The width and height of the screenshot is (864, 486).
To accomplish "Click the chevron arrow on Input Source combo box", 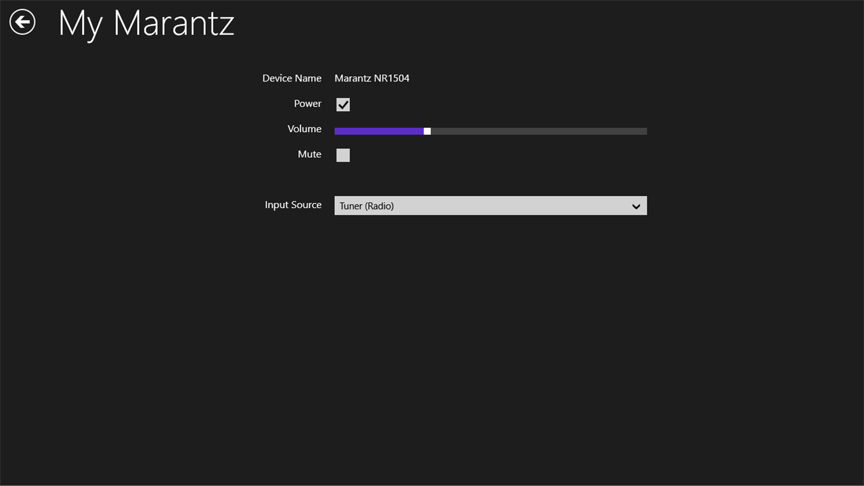I will [x=636, y=206].
